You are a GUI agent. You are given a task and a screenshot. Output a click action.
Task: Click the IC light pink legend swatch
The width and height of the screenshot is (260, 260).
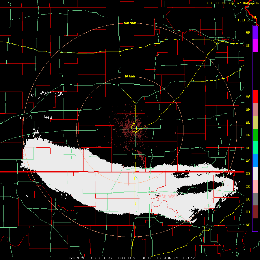255,186
